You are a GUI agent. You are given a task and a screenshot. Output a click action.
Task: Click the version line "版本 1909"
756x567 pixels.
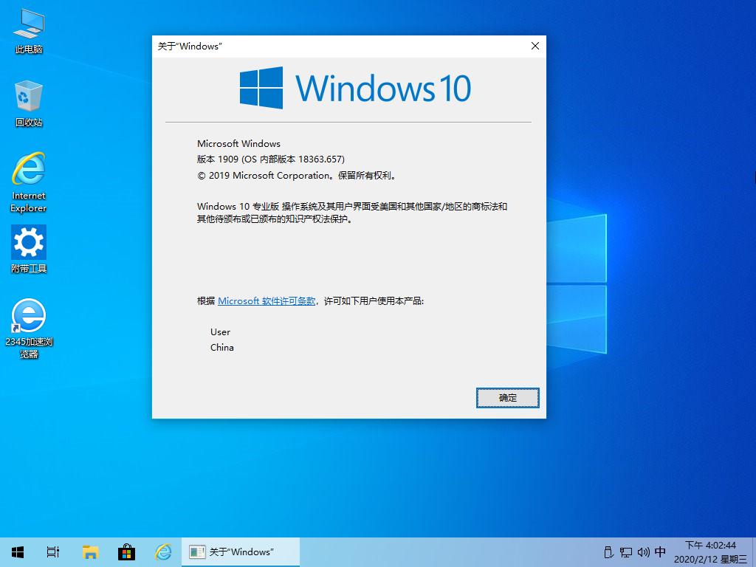pos(271,159)
